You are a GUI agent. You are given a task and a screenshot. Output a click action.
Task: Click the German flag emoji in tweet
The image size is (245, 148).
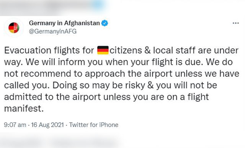pos(103,50)
